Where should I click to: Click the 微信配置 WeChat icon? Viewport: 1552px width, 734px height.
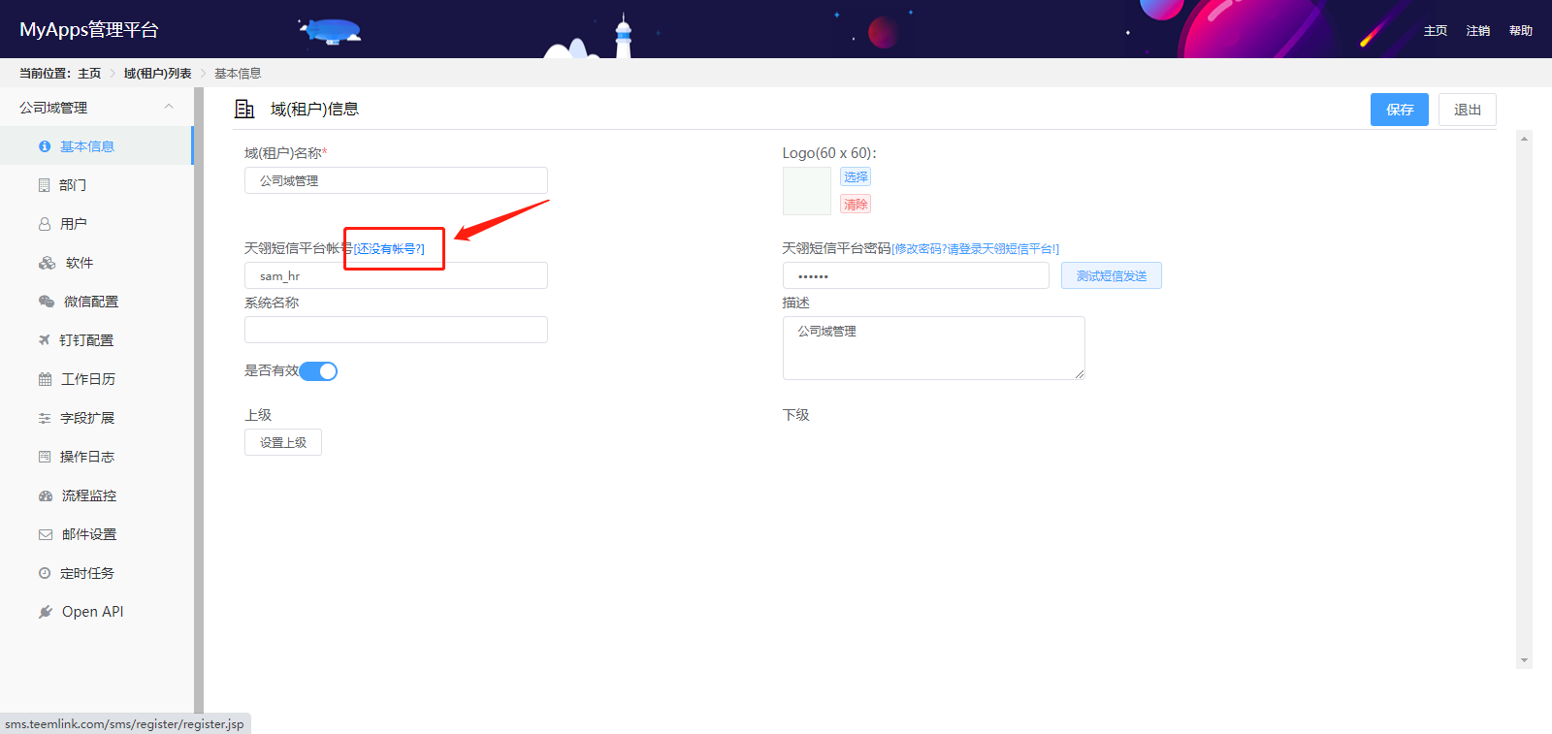[x=46, y=302]
